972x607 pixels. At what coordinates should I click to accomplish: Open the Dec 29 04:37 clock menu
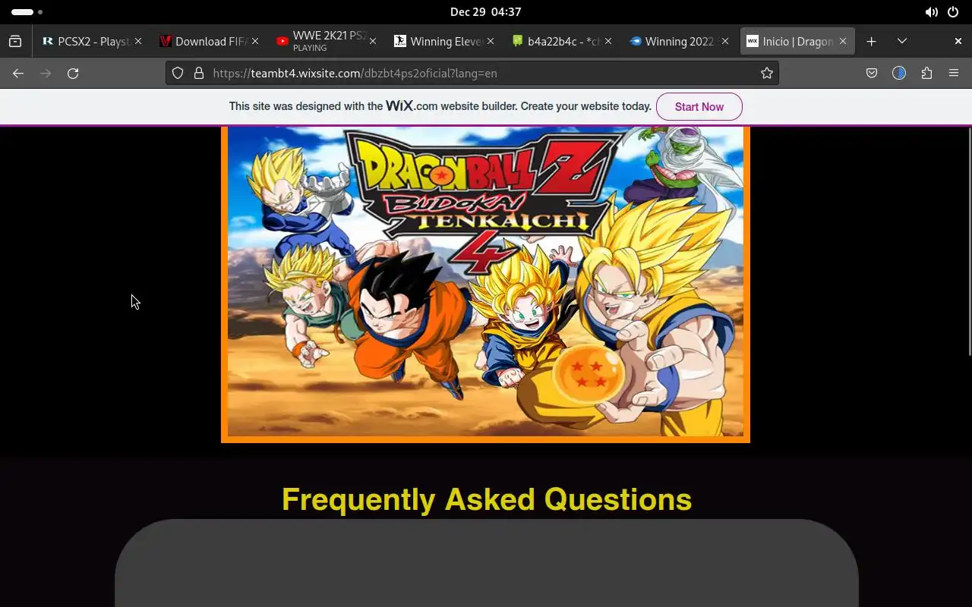tap(486, 12)
